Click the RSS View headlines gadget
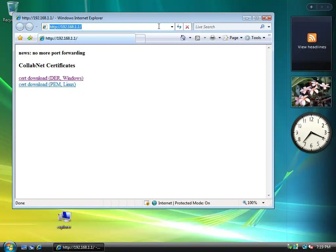 click(312, 44)
